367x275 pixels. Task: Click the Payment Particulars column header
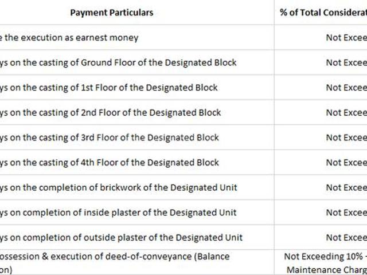point(112,13)
